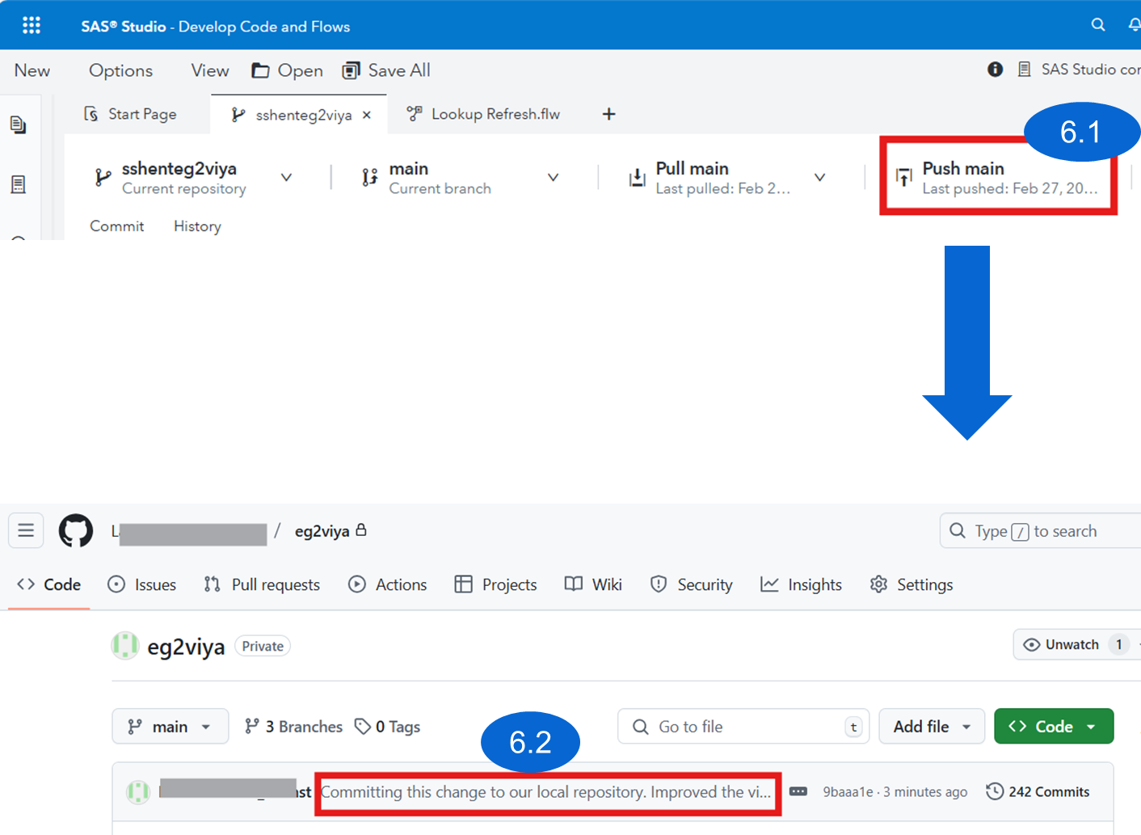Click the Insights graph icon

pos(769,584)
